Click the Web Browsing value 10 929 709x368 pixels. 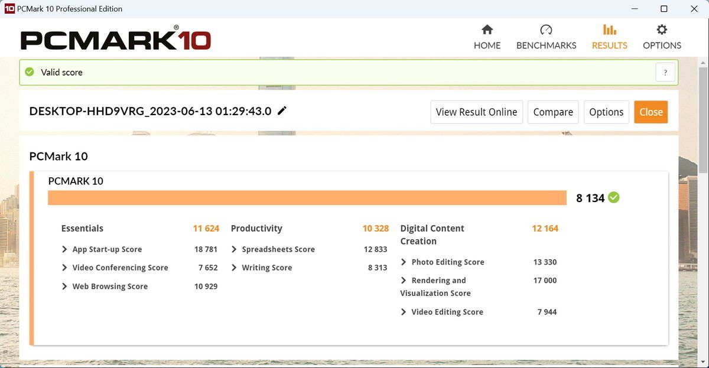[x=206, y=286]
